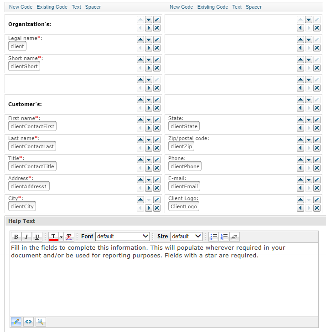
Task: Click New Code in the left column
Action: click(x=21, y=7)
